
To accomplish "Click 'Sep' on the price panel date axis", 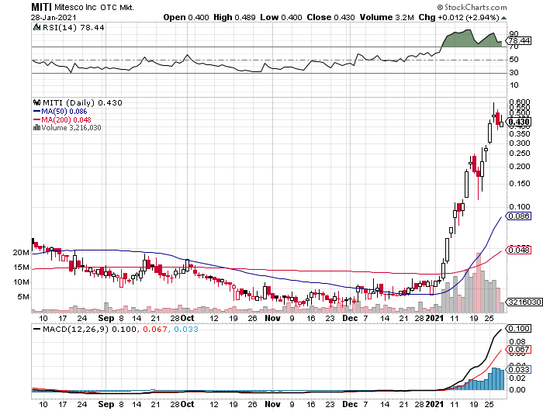I will [x=106, y=318].
